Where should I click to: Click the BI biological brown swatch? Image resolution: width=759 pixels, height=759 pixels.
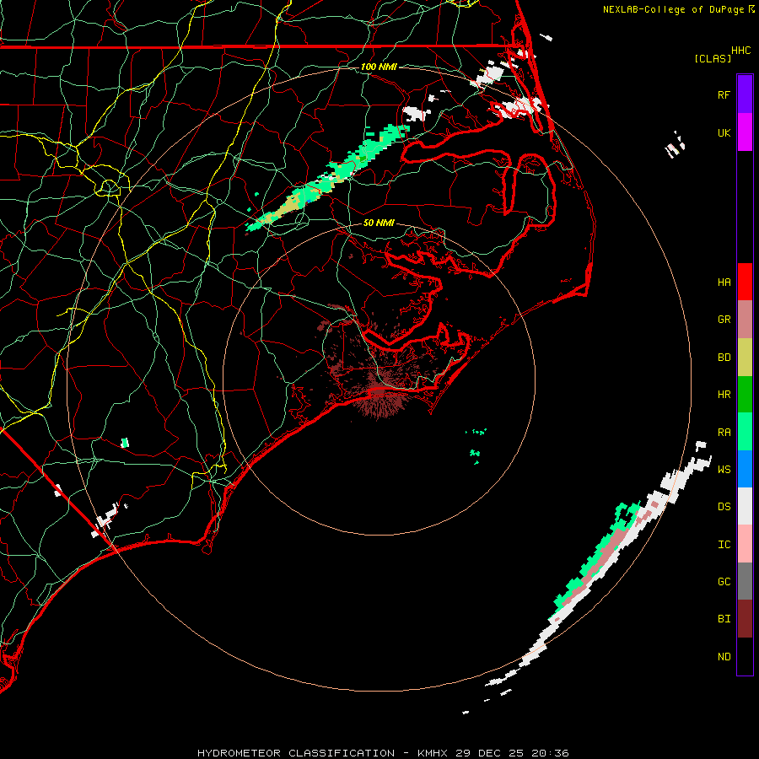[x=745, y=619]
